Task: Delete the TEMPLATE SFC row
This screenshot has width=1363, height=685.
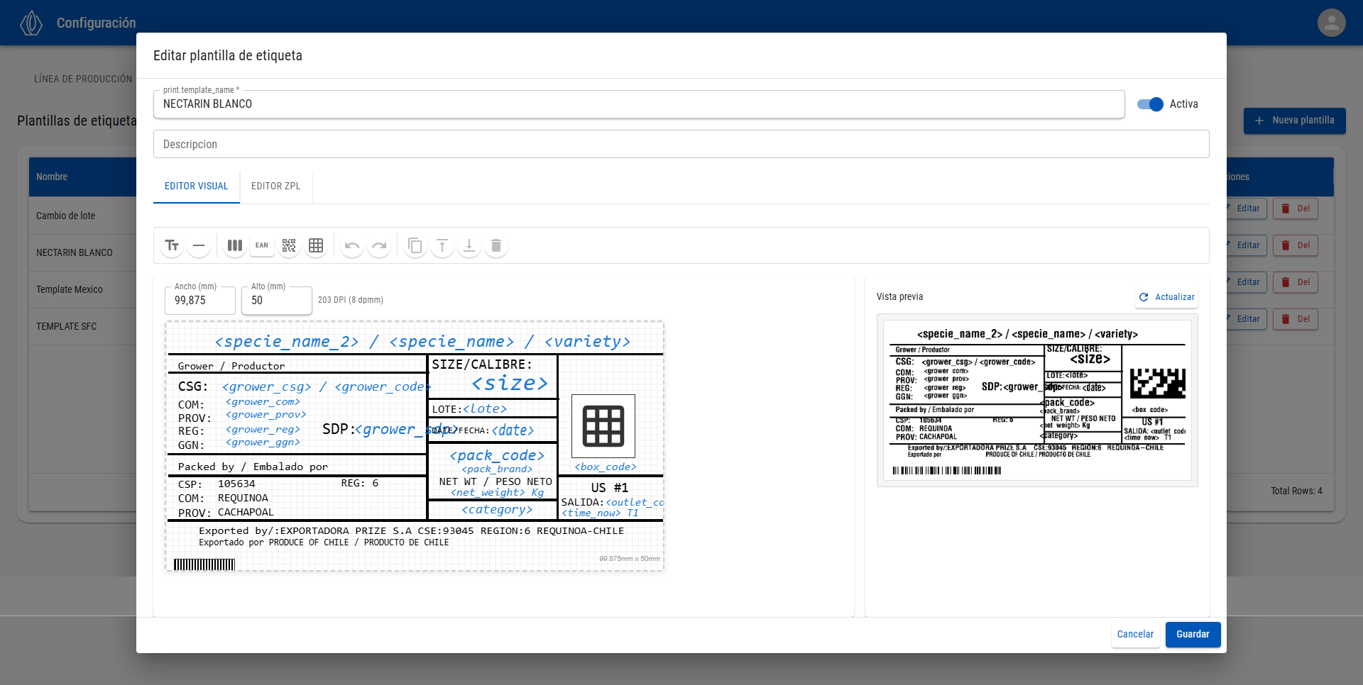Action: [1296, 319]
